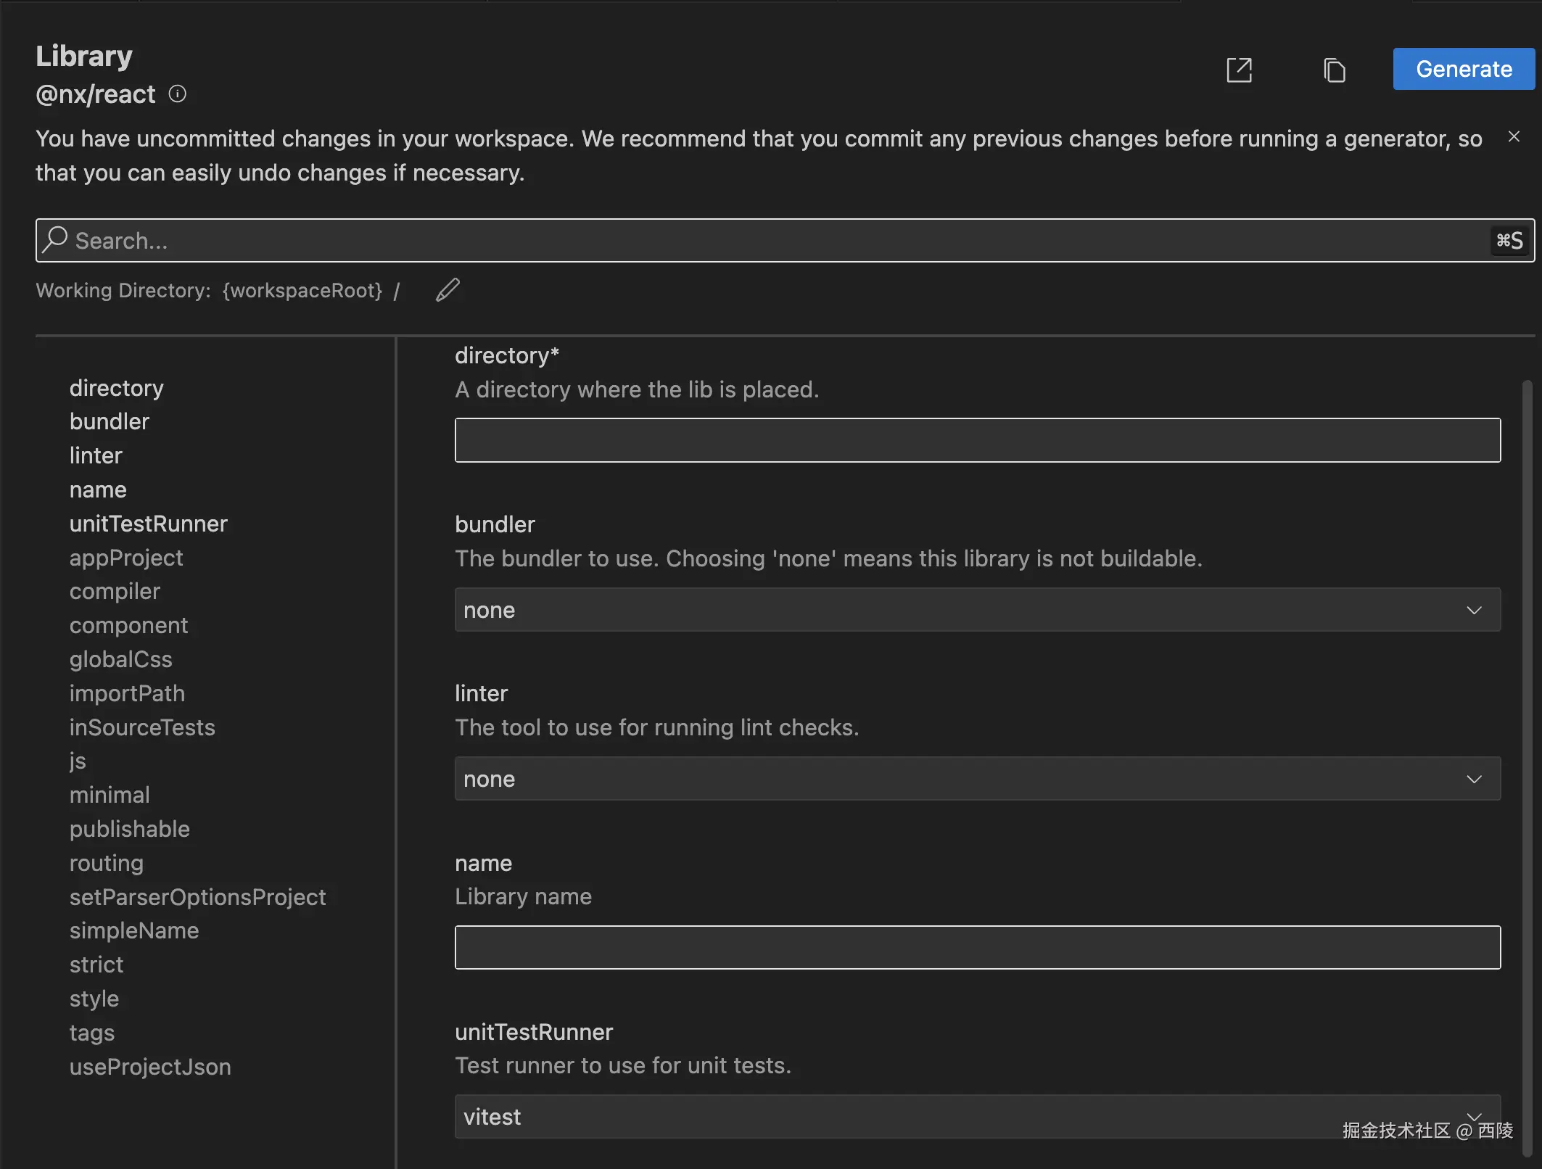Jump to globalCss option
1542x1169 pixels.
click(121, 659)
